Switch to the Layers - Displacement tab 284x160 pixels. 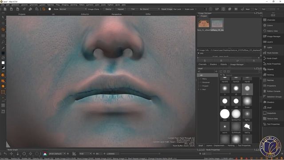[215, 145]
